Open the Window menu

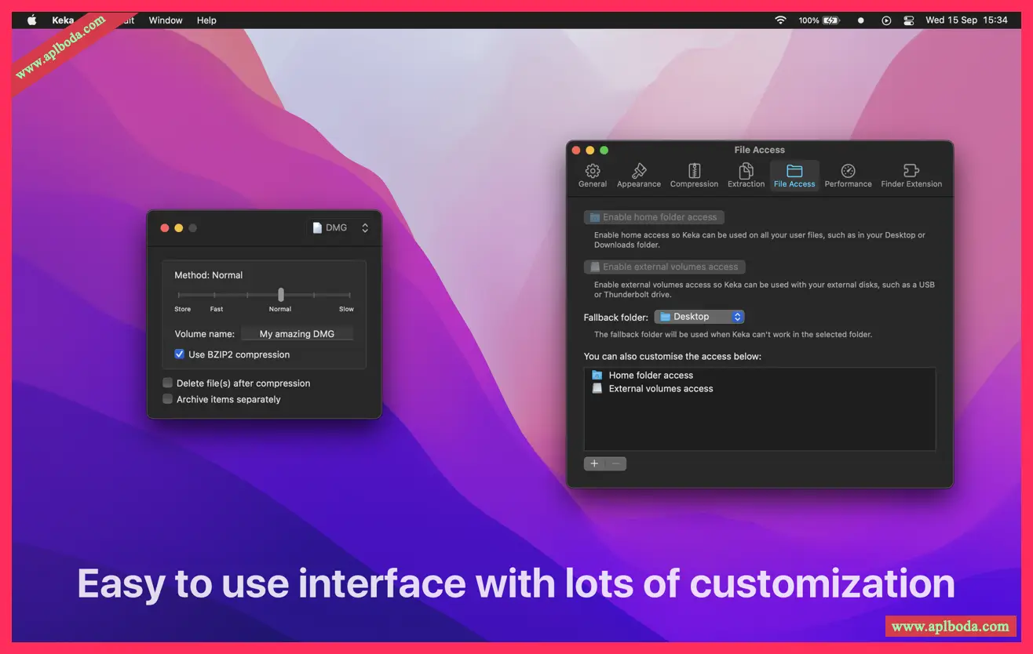pos(166,20)
